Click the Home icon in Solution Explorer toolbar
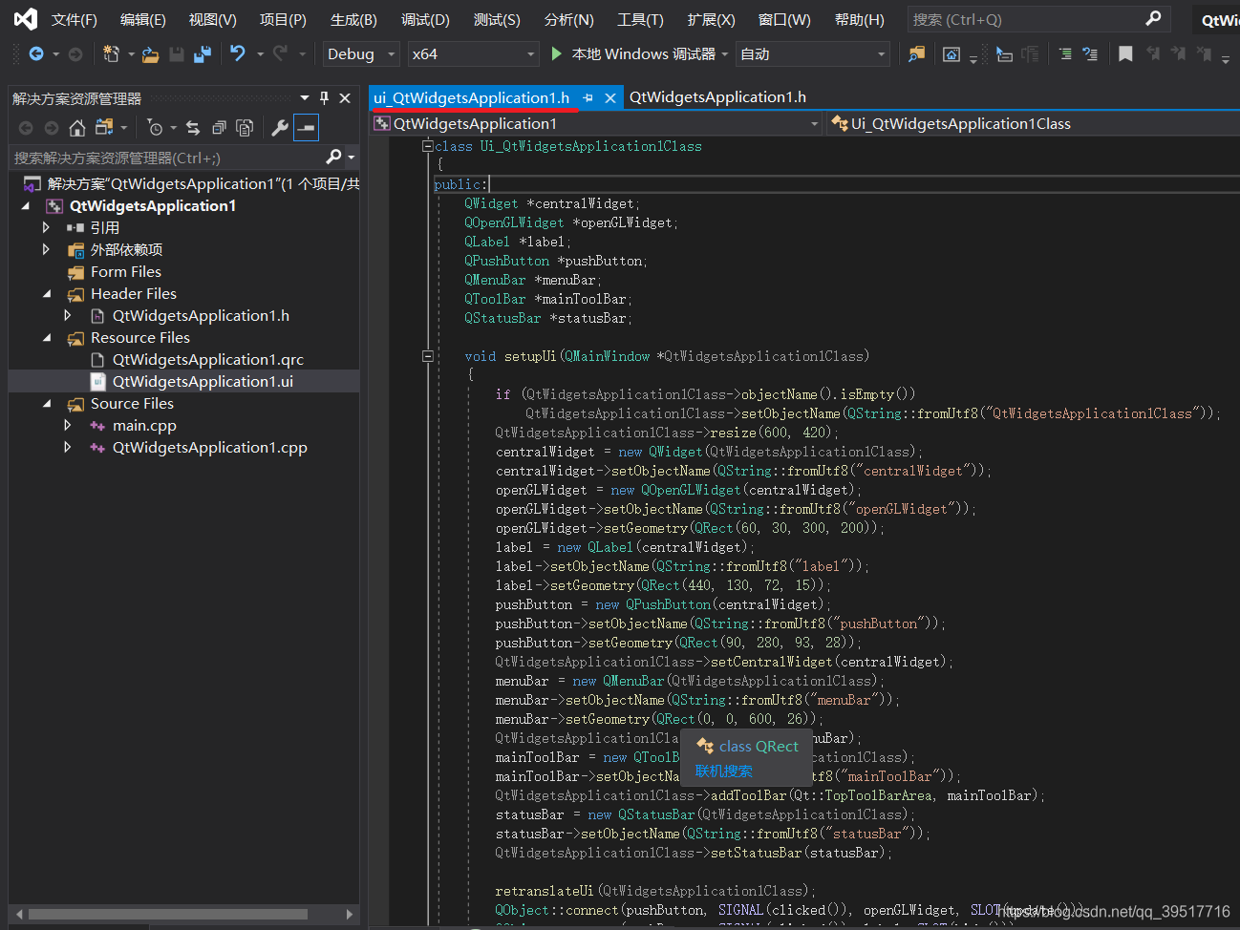Image resolution: width=1240 pixels, height=930 pixels. (x=76, y=127)
